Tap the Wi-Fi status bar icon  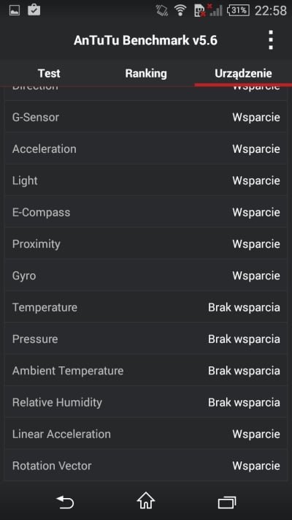pyautogui.click(x=180, y=11)
